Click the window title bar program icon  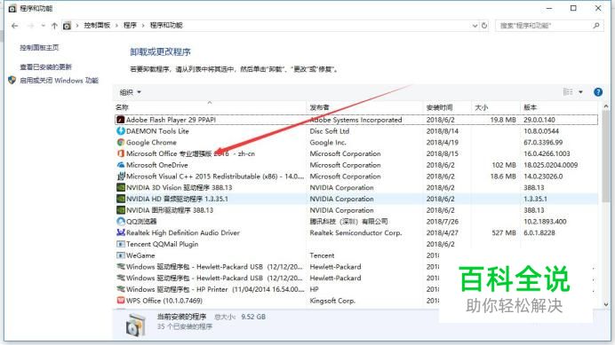pyautogui.click(x=12, y=8)
